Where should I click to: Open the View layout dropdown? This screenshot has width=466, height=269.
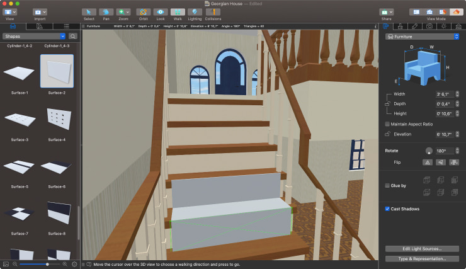[x=10, y=12]
